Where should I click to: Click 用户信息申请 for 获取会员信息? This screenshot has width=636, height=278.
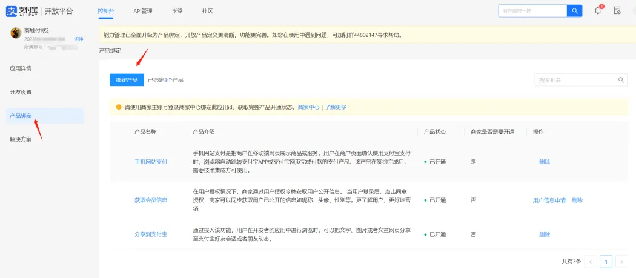pyautogui.click(x=549, y=200)
